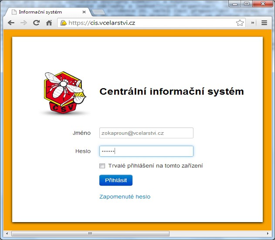Click the horizontal scrollbar thumb

[90, 233]
